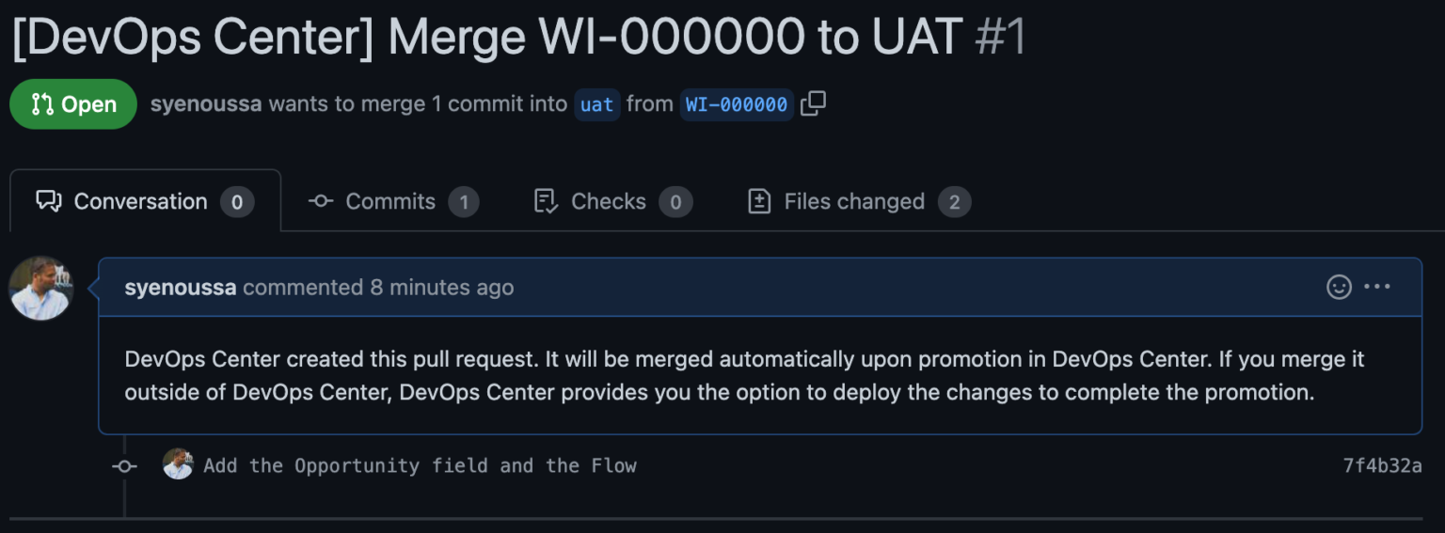The image size is (1445, 533).
Task: Open commit 'Add the Opportunity field and the Flow'
Action: click(x=420, y=465)
